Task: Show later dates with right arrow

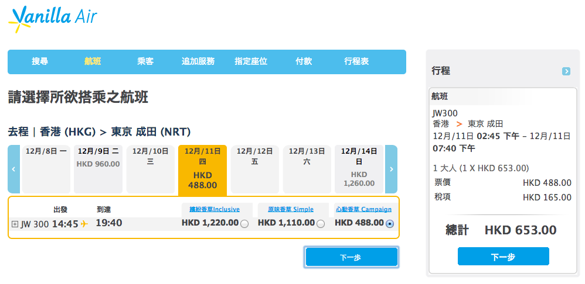Action: 391,169
